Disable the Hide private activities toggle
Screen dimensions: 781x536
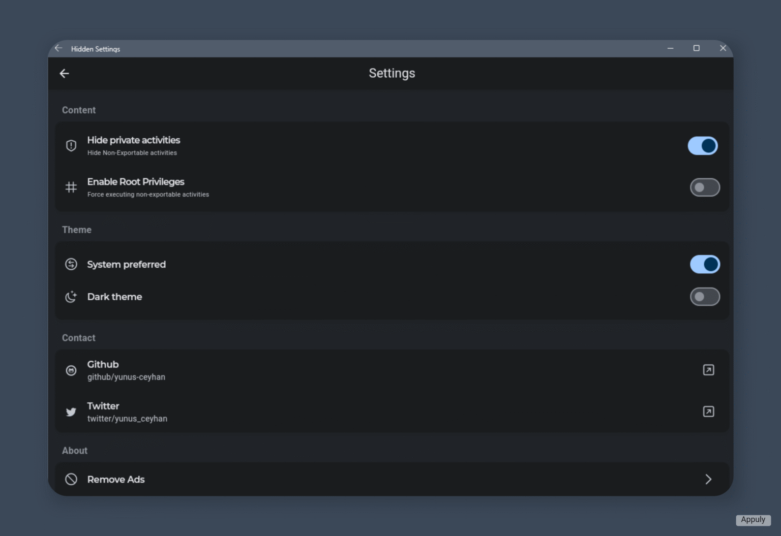point(703,146)
